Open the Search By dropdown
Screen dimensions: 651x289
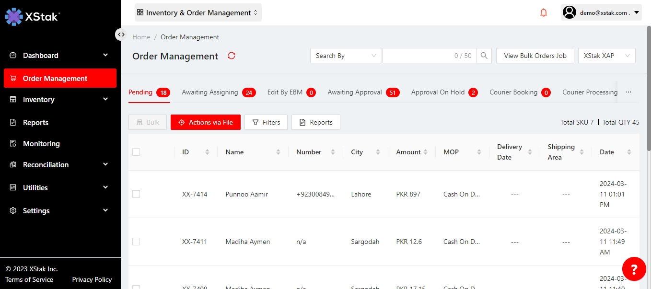pyautogui.click(x=346, y=56)
